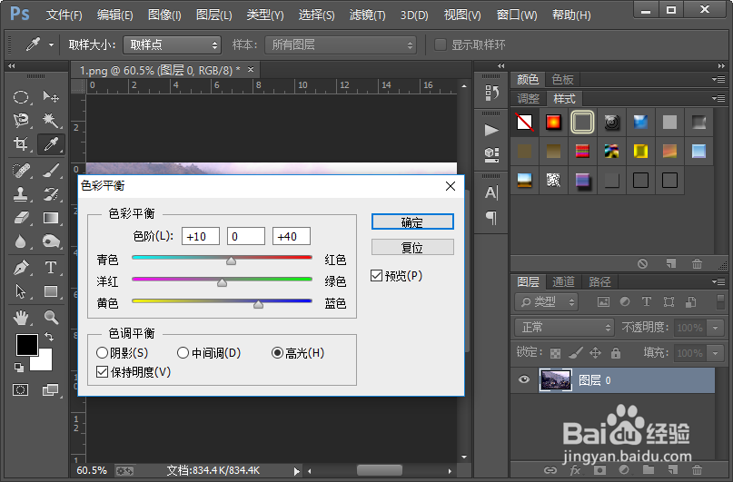Open the tool preset picker arrow

click(x=51, y=44)
